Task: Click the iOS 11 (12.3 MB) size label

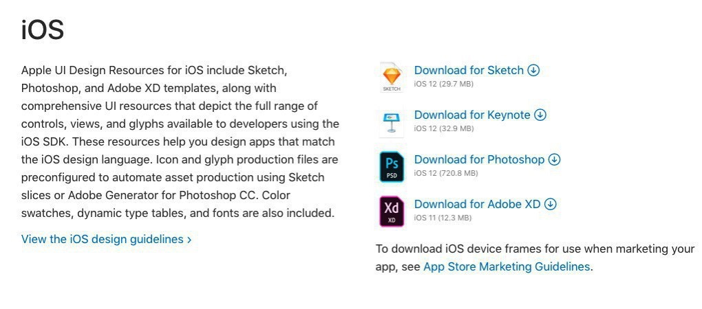Action: coord(443,218)
